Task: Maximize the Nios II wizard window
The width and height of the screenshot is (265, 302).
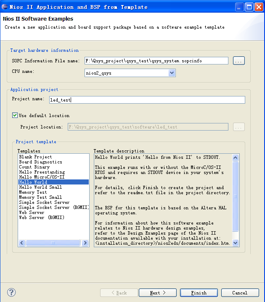Action: coord(249,7)
